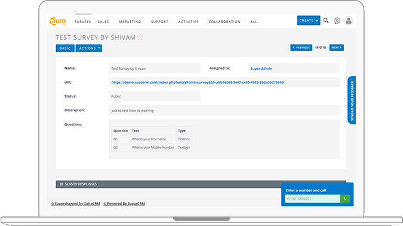Image resolution: width=403 pixels, height=226 pixels.
Task: Click the Test Survey by Shivam title
Action: [96, 37]
